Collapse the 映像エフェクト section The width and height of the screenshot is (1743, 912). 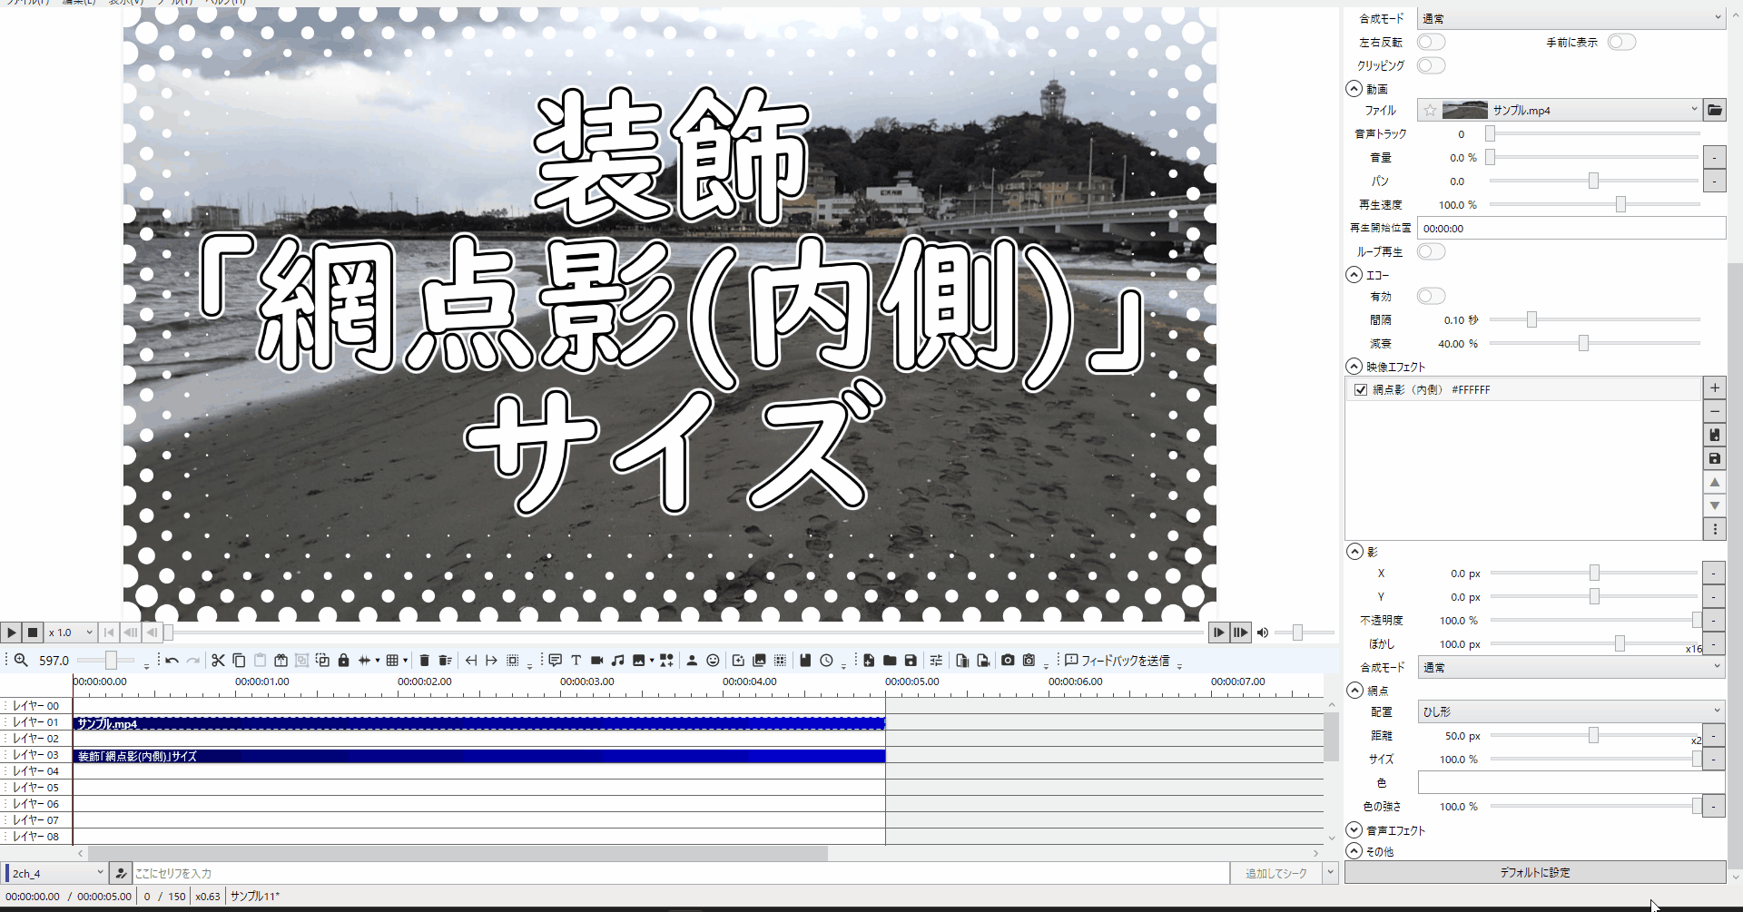click(1354, 367)
